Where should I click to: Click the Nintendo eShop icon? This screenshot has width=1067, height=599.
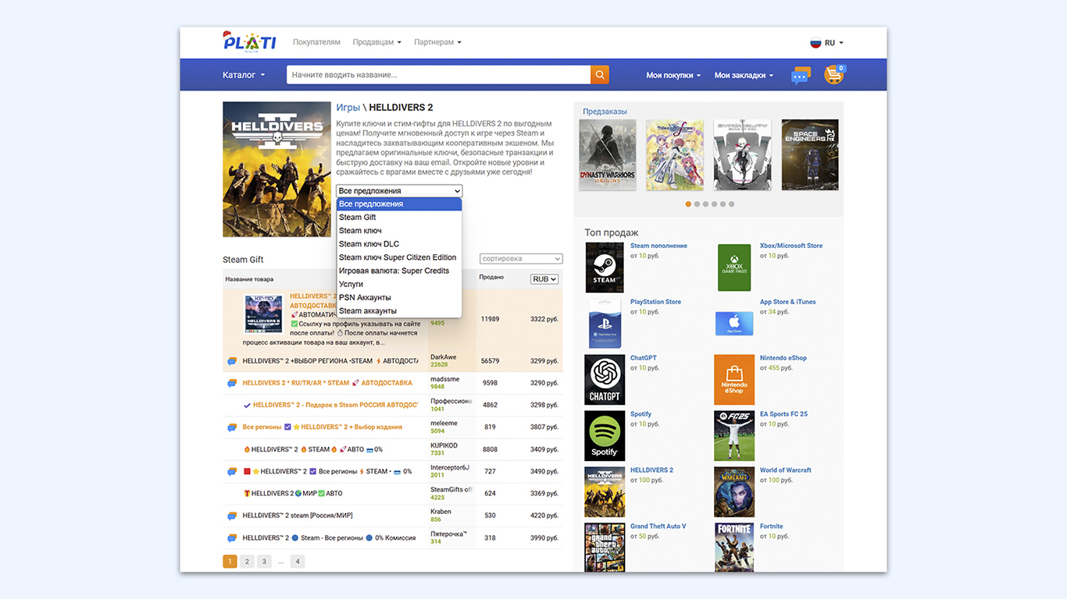(x=734, y=379)
